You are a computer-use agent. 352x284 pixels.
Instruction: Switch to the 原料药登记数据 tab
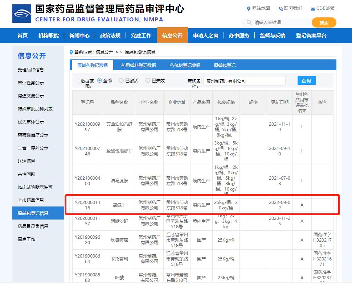tap(93, 65)
